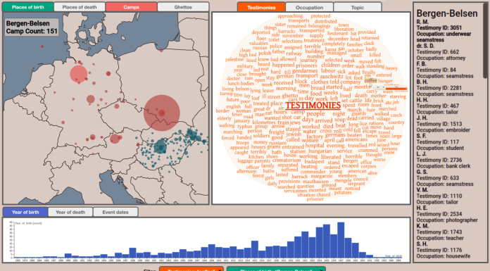Open the Occupation word cloud tab
Image resolution: width=490 pixels, height=271 pixels.
(x=309, y=7)
